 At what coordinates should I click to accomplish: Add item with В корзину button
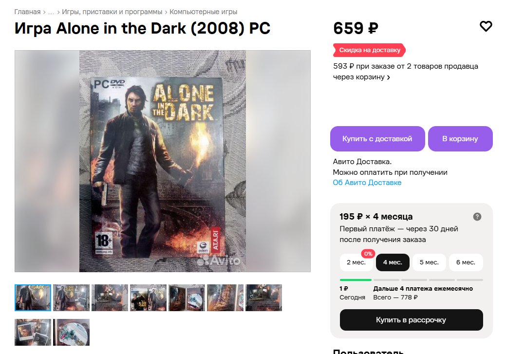click(x=460, y=139)
